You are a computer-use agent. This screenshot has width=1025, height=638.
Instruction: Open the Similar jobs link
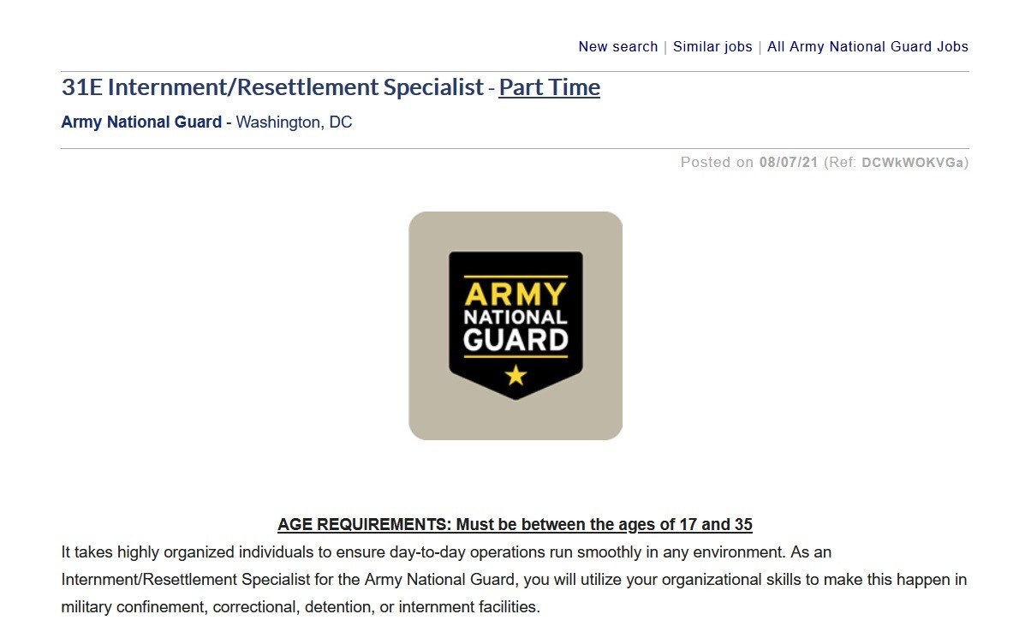click(x=712, y=46)
